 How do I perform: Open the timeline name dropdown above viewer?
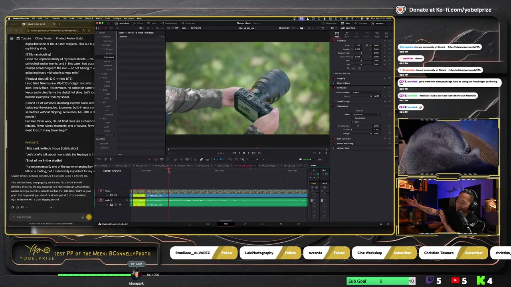(248, 28)
